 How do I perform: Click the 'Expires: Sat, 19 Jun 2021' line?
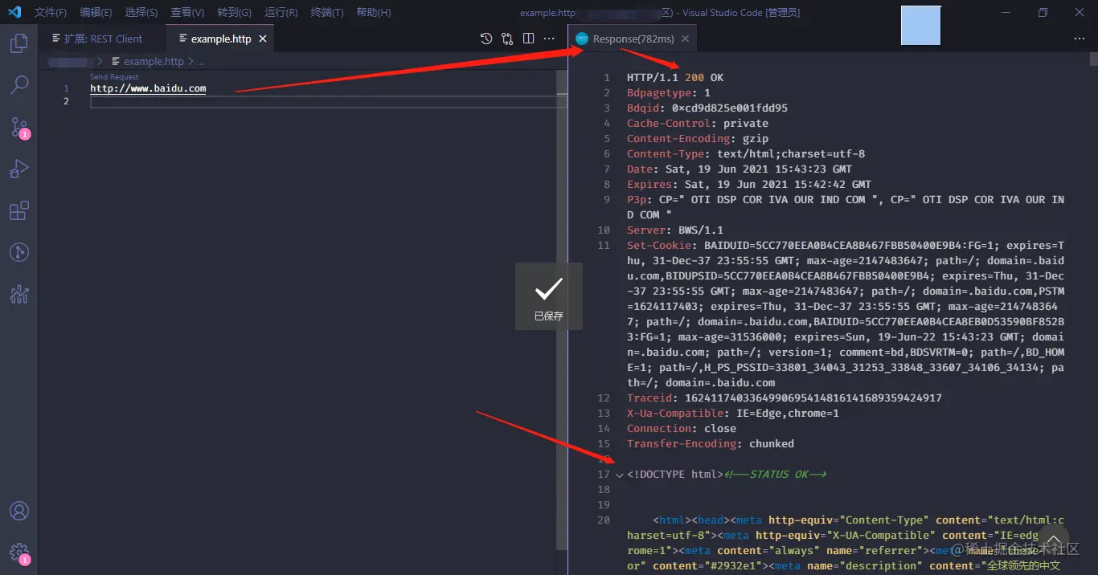tap(749, 185)
